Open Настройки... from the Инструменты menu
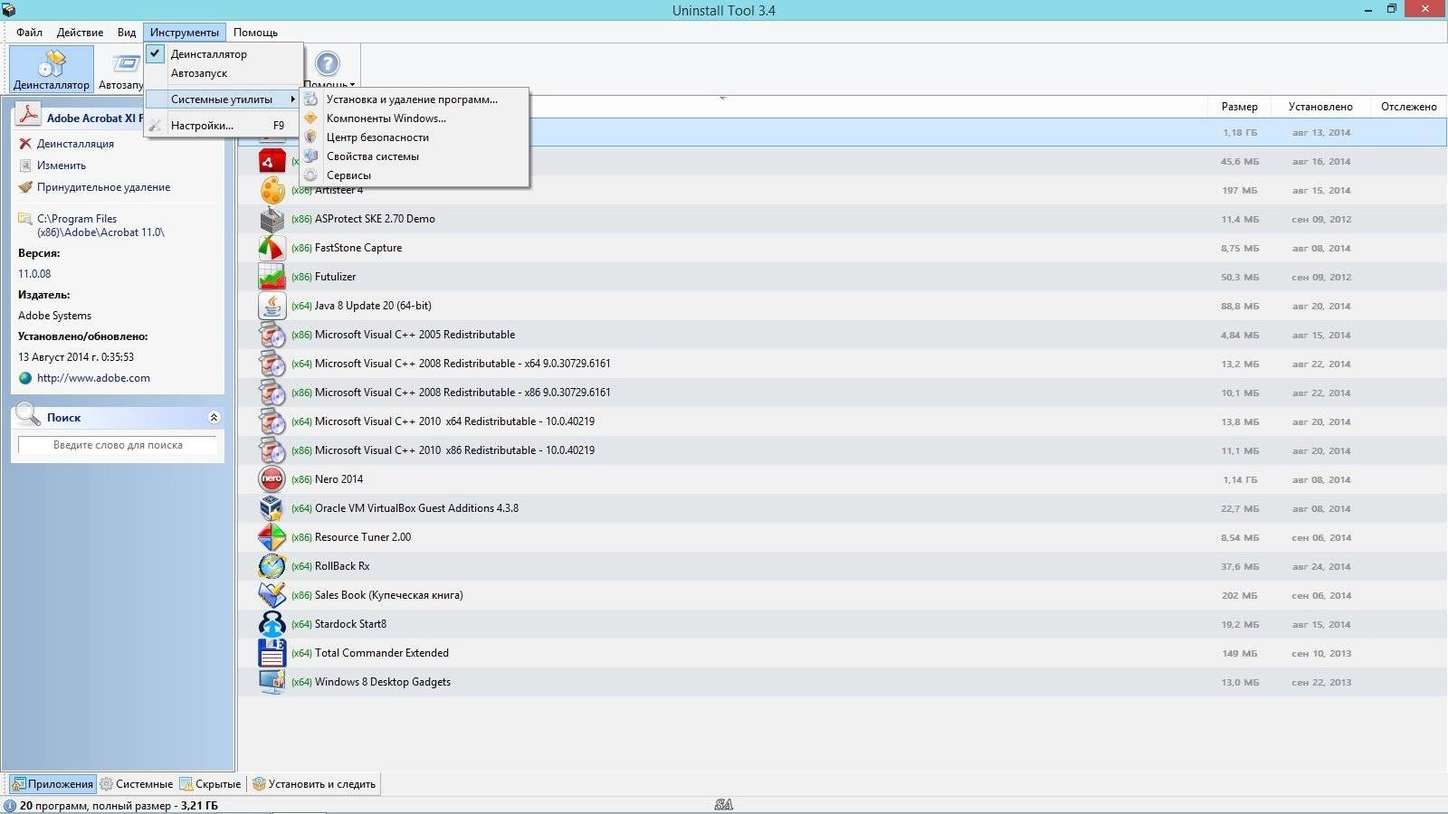 224,126
